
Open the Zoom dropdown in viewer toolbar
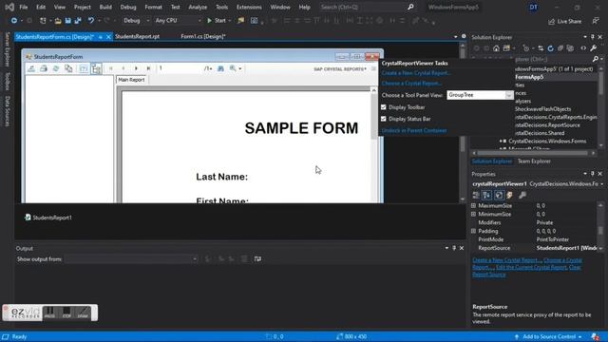tap(236, 68)
